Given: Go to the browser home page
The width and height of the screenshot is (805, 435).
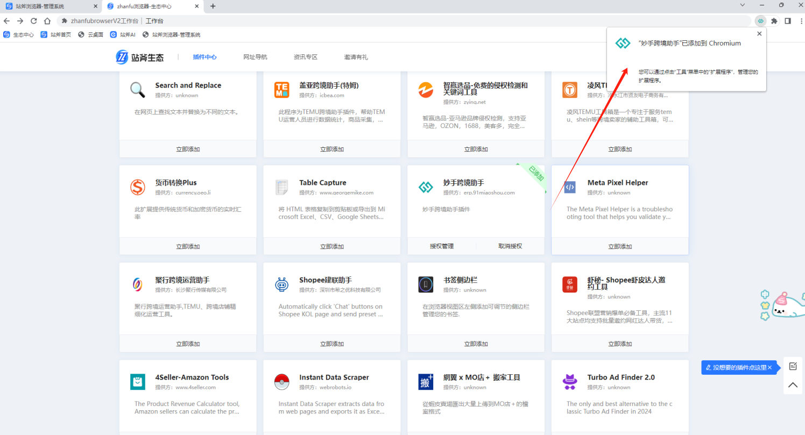Looking at the screenshot, I should [x=47, y=21].
